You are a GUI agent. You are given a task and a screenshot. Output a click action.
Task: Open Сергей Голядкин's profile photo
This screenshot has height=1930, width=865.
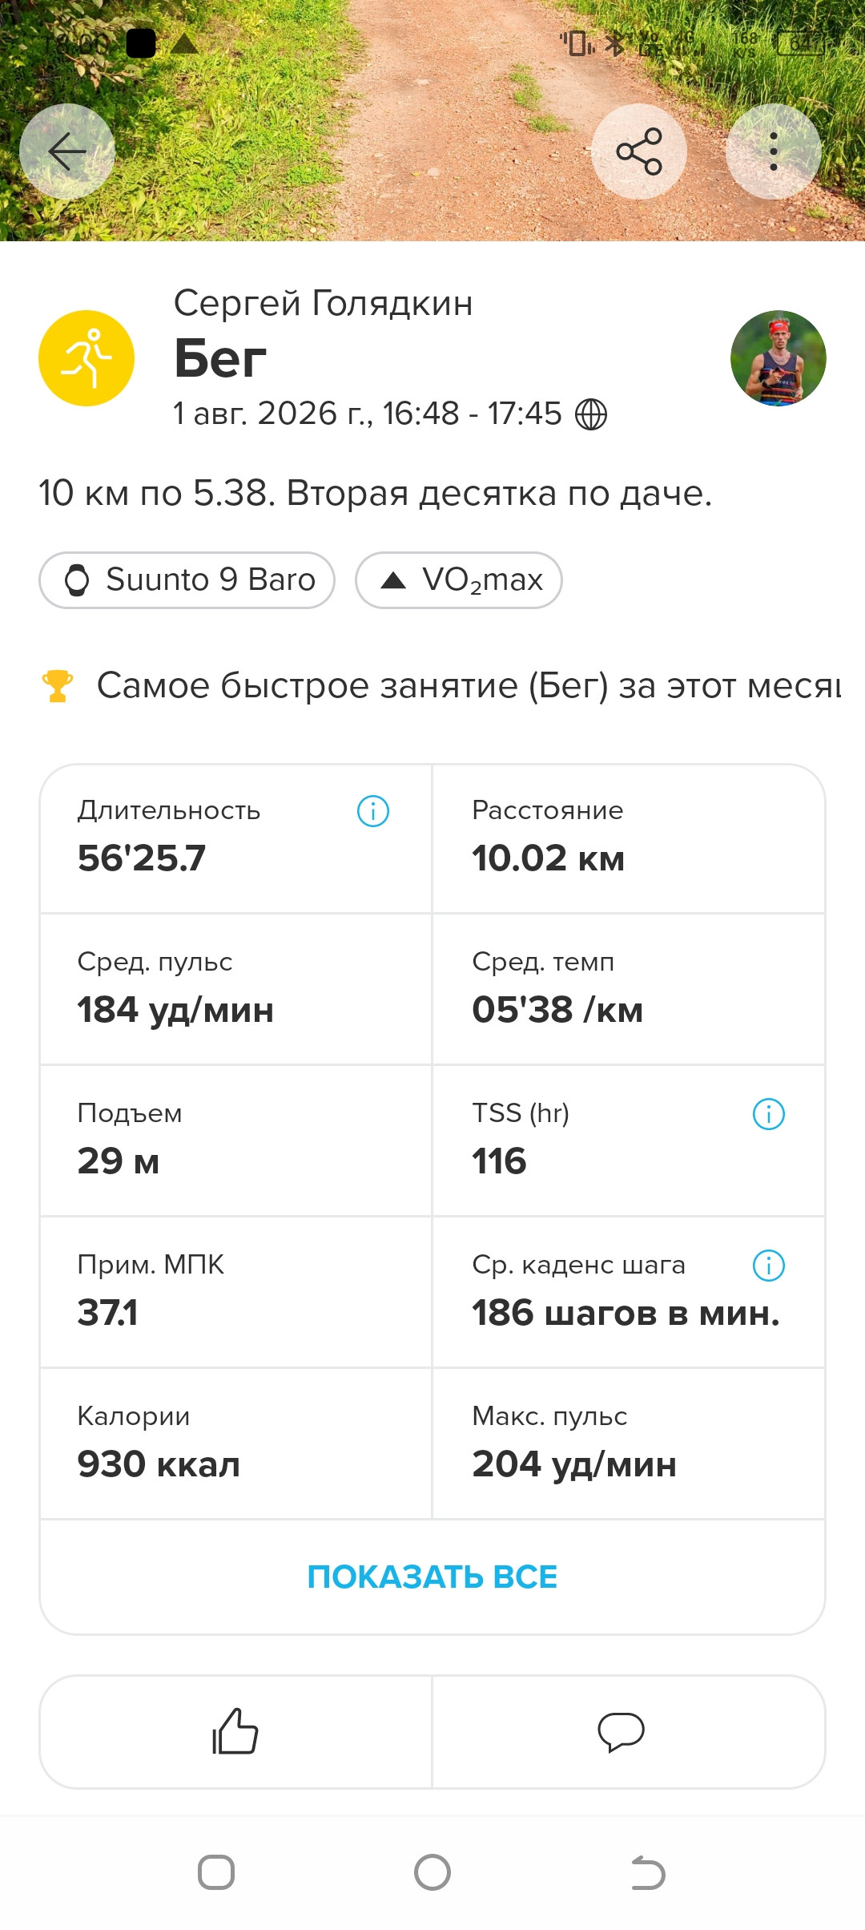click(778, 358)
